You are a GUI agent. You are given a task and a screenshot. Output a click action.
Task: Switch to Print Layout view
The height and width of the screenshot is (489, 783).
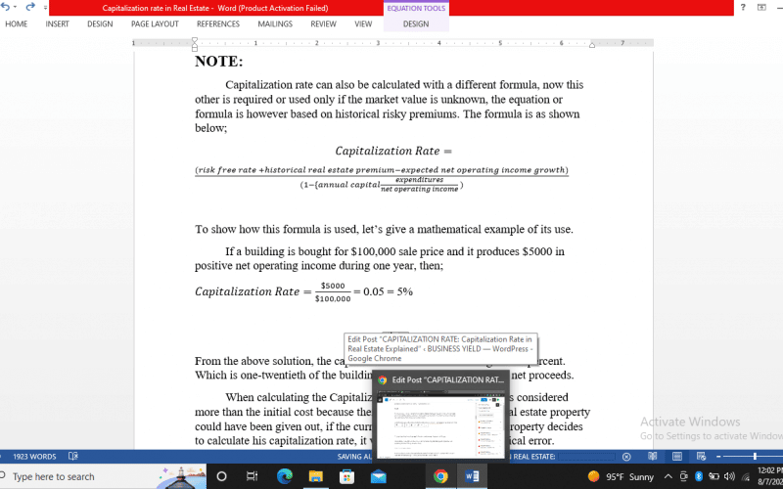tap(678, 457)
